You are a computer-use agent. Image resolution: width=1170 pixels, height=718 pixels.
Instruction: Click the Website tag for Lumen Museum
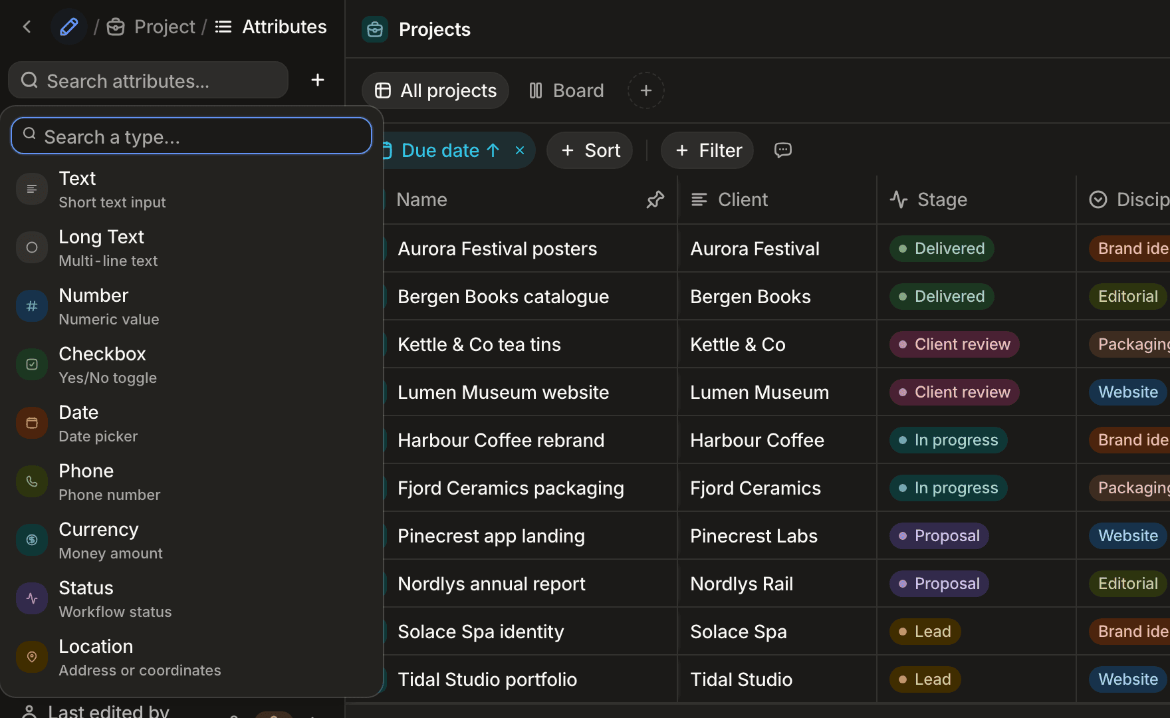pos(1128,392)
